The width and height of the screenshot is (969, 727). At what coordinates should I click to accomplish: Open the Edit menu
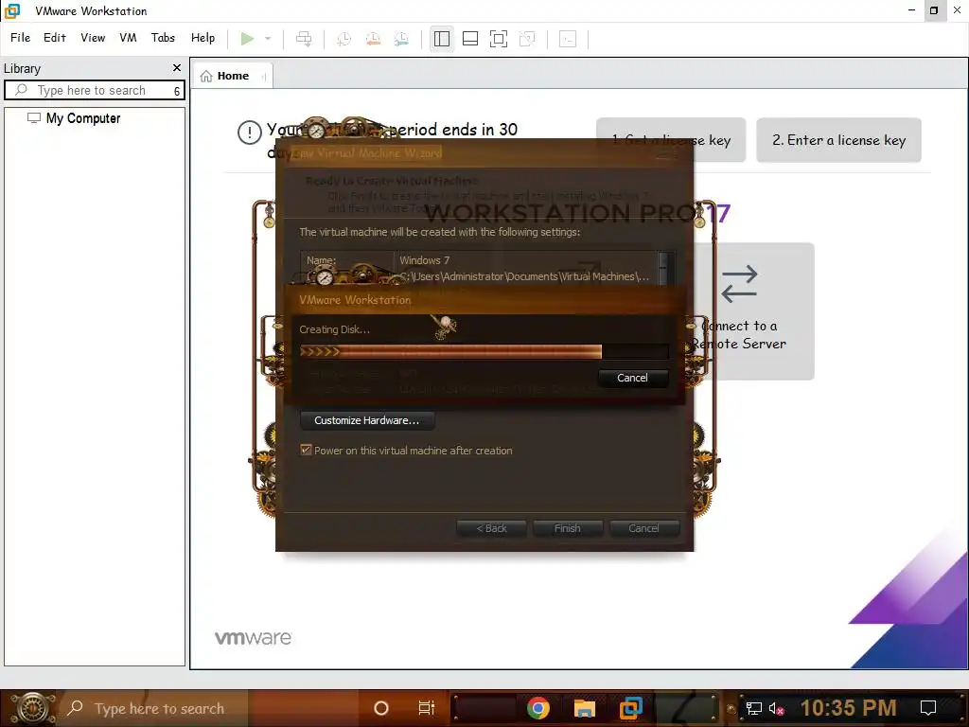(x=54, y=38)
